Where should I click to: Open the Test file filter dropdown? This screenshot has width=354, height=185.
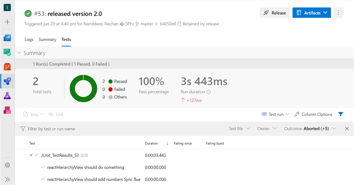tap(239, 129)
